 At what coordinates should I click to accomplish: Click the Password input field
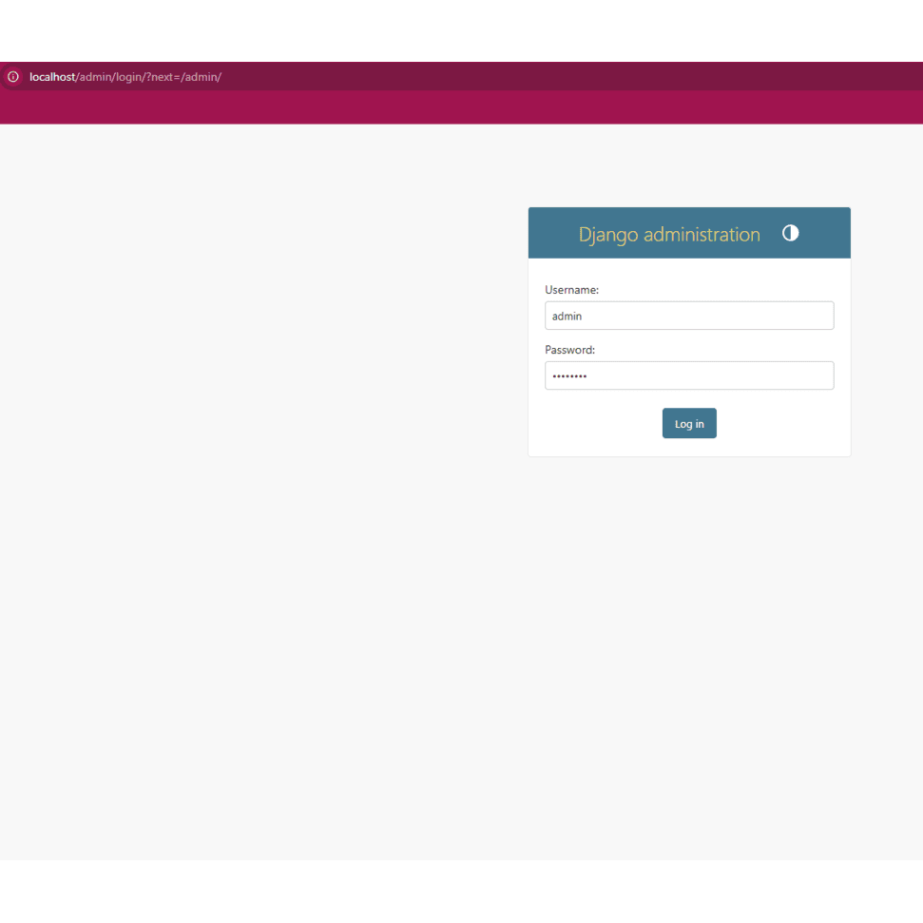[689, 375]
